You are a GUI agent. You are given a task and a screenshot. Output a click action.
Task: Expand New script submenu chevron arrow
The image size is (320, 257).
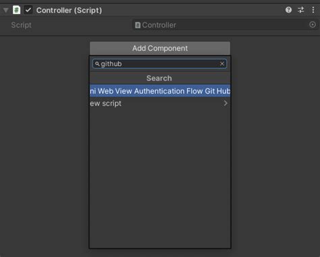click(x=225, y=103)
